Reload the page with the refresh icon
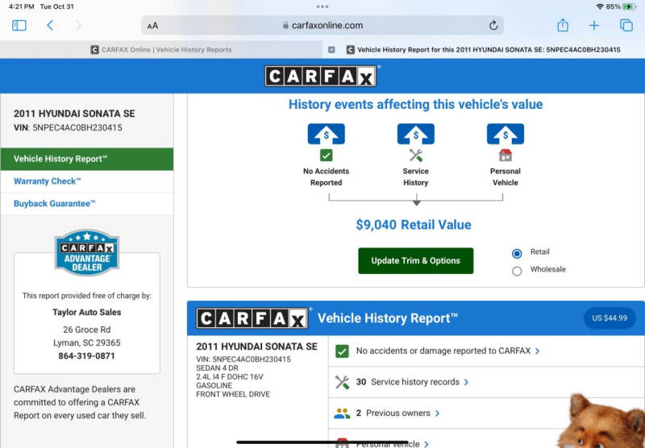 coord(493,26)
